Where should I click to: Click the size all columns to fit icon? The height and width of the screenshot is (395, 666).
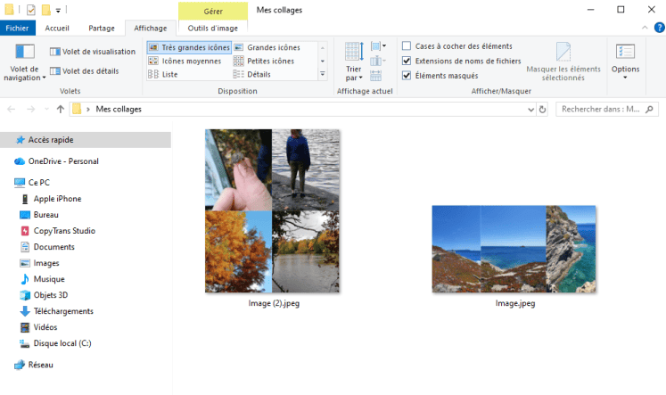[376, 76]
